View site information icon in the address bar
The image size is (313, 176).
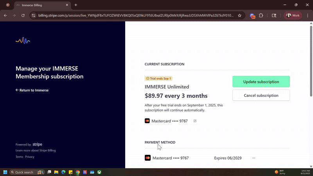[34, 16]
